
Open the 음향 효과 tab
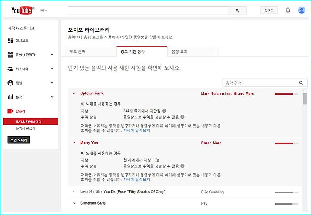tap(193, 52)
